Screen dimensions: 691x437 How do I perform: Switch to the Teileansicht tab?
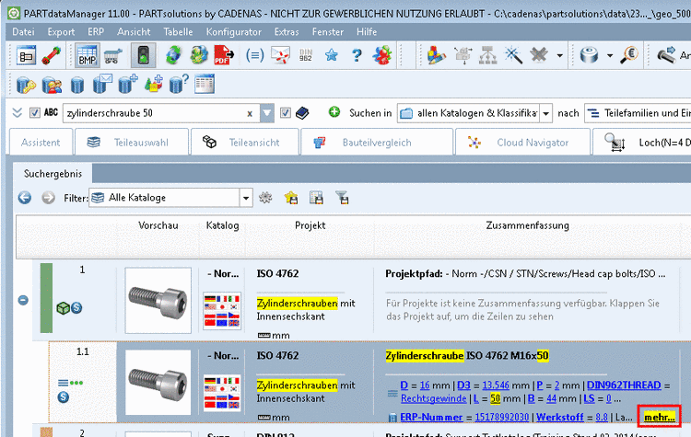coord(245,143)
